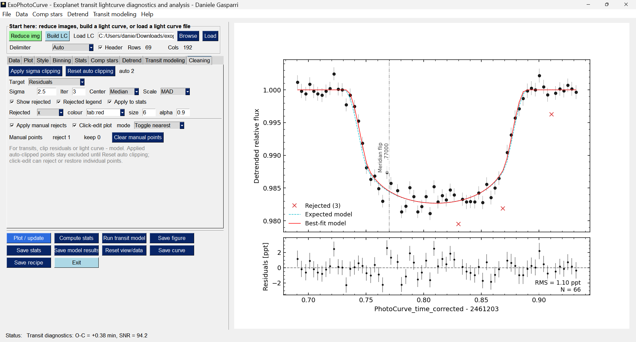The image size is (636, 342).
Task: Open the Center Median dropdown
Action: (x=124, y=92)
